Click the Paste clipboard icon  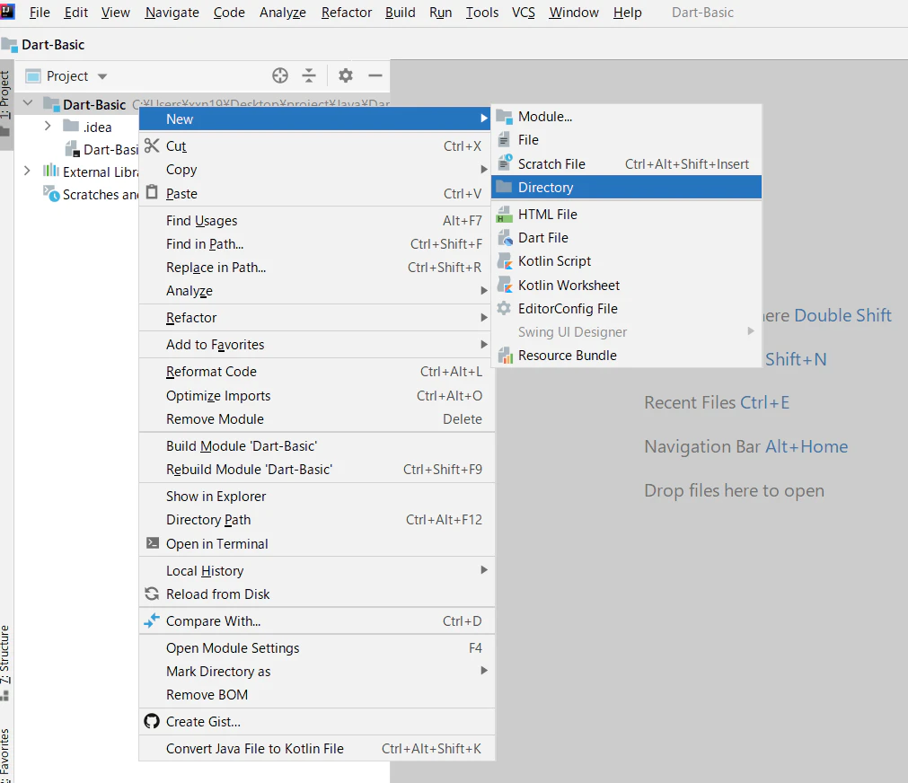click(152, 192)
